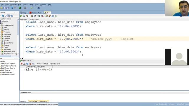Click the HIRE_DATE column header

point(44,67)
